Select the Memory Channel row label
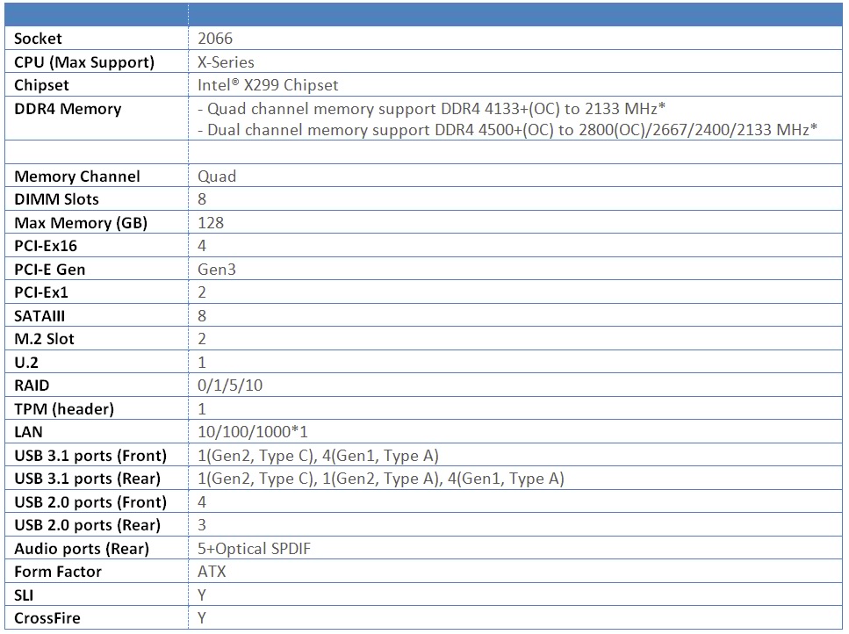This screenshot has height=634, width=849. pos(77,177)
